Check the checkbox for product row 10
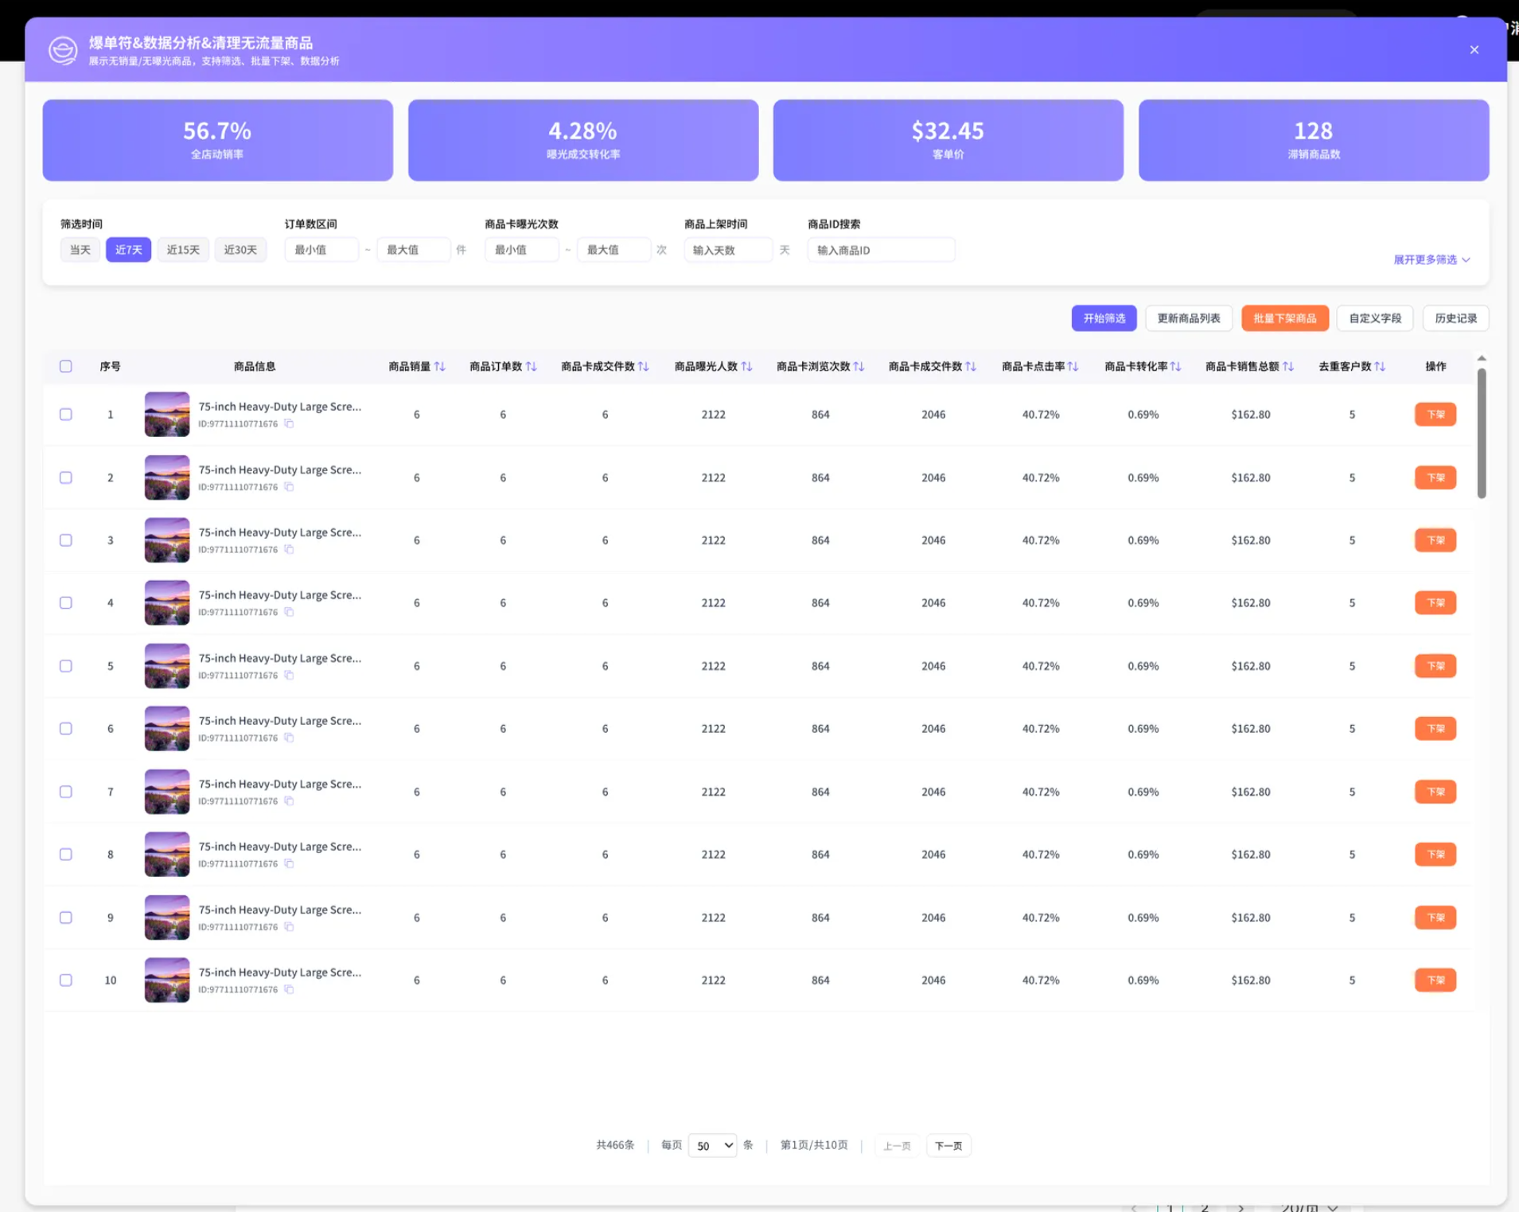Screen dimensions: 1519x1212 (x=66, y=980)
